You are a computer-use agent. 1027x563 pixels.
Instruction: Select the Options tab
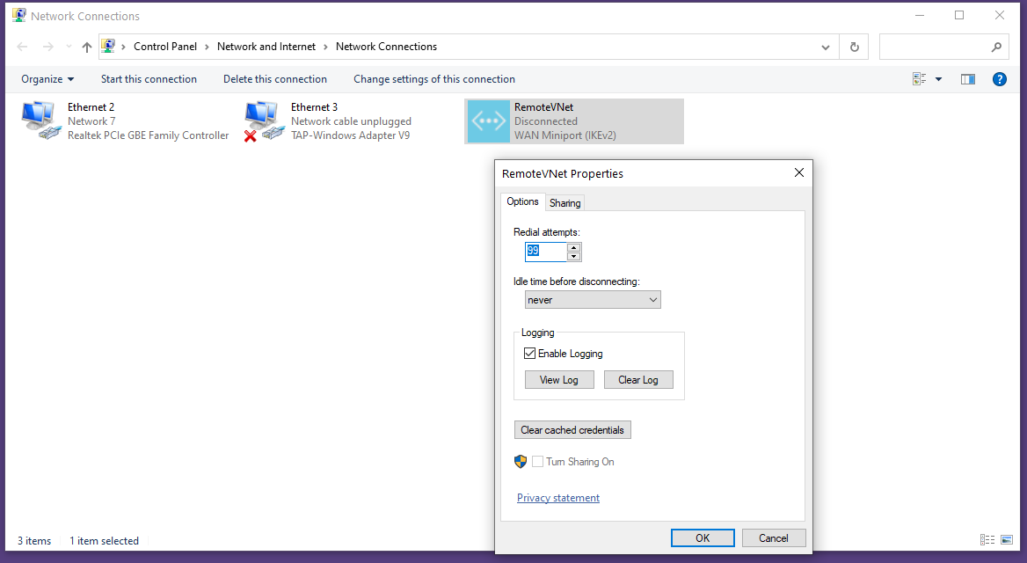522,201
